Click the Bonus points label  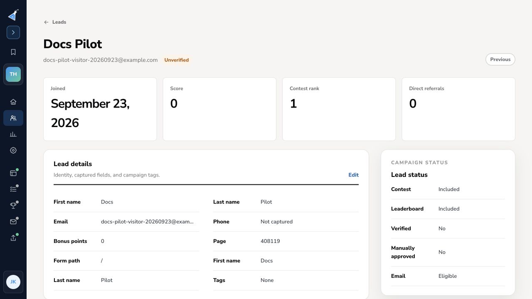coord(70,241)
